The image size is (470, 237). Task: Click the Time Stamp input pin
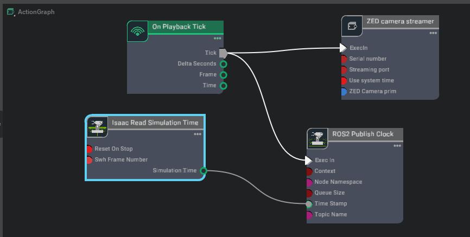coord(309,204)
